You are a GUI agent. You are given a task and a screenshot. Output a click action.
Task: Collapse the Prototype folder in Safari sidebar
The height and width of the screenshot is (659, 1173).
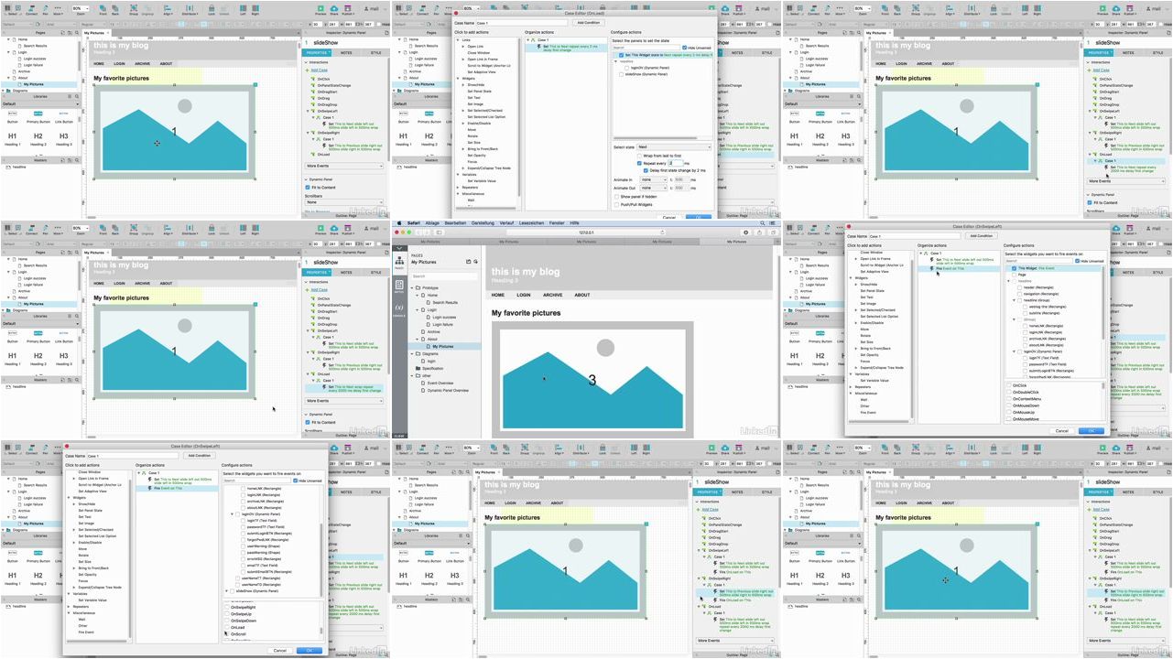[412, 287]
